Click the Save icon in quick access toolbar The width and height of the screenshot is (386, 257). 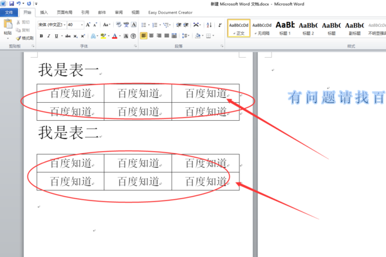coord(12,4)
